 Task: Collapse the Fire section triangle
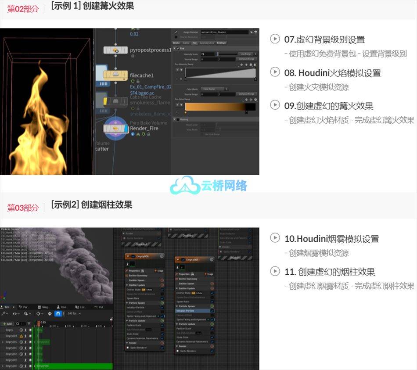pyautogui.click(x=174, y=49)
